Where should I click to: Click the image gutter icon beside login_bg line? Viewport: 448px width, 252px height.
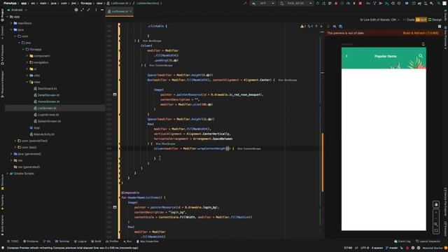(x=115, y=207)
